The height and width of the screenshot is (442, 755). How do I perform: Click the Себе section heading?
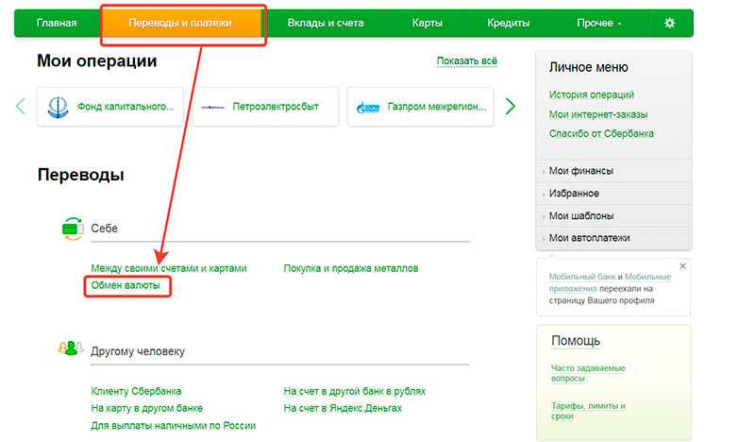click(104, 228)
